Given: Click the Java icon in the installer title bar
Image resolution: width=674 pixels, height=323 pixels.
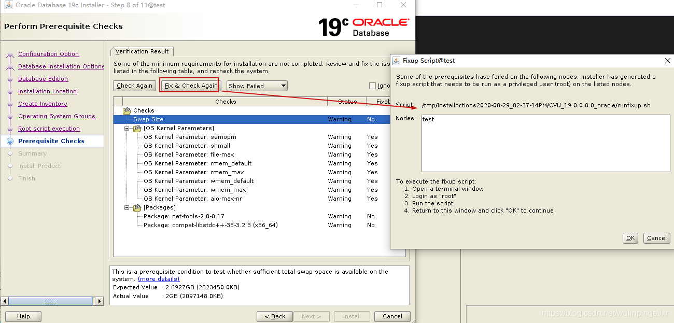Looking at the screenshot, I should (x=8, y=5).
